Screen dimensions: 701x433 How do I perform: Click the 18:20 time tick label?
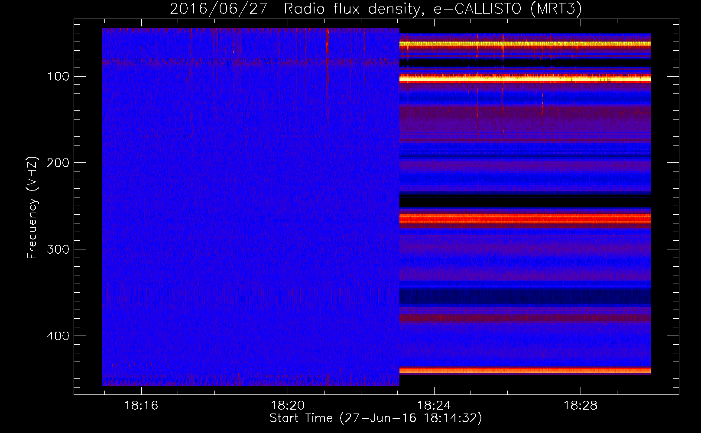pyautogui.click(x=288, y=406)
